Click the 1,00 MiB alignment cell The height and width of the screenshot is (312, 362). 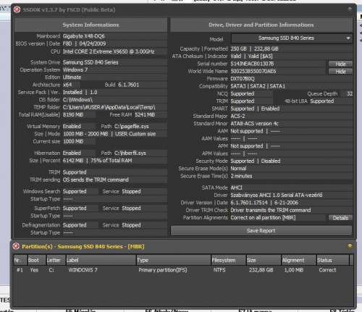(x=294, y=270)
